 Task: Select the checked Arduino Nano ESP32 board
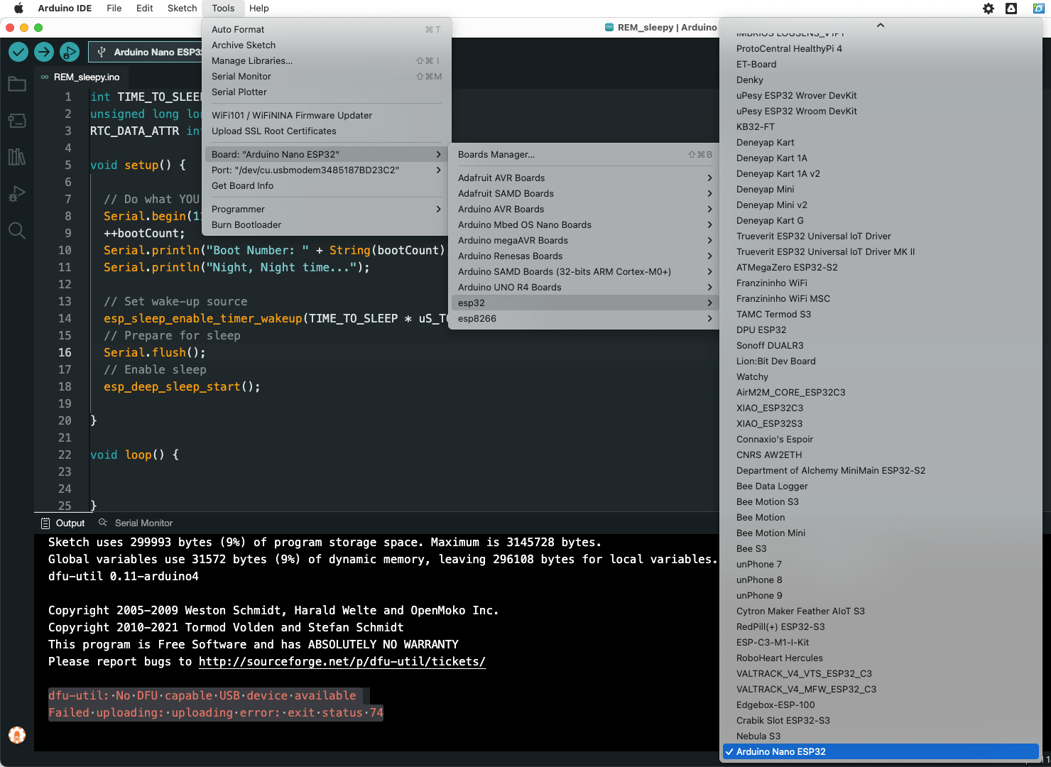click(881, 751)
